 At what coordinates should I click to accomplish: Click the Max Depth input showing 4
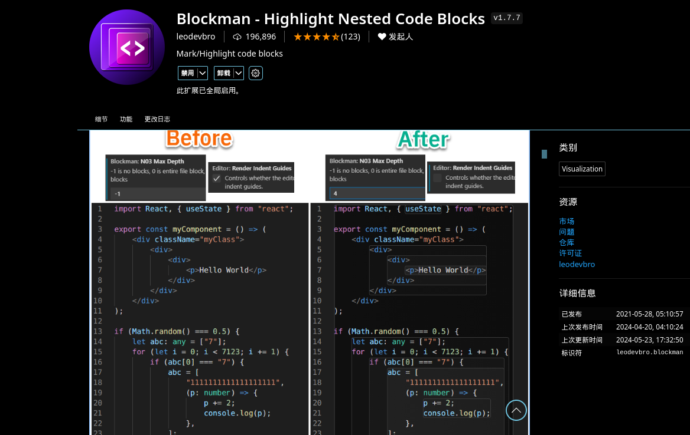pos(376,193)
